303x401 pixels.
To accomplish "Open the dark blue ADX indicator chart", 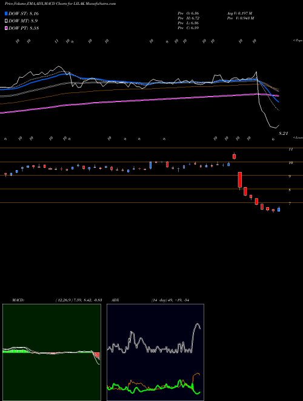I will click(x=155, y=352).
